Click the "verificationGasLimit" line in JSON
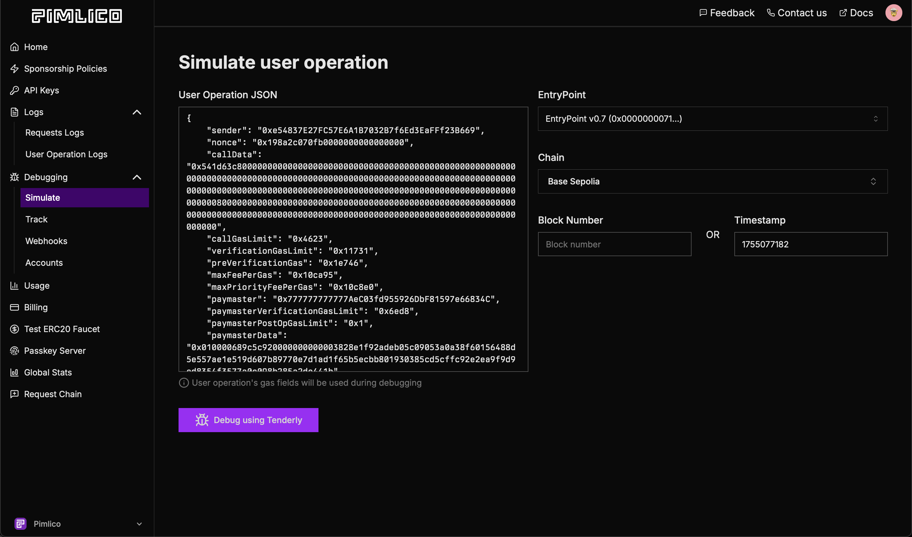The image size is (912, 537). tap(292, 251)
